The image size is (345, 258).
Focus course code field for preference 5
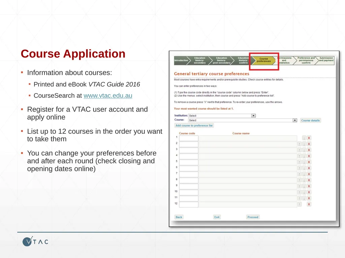coord(189,162)
